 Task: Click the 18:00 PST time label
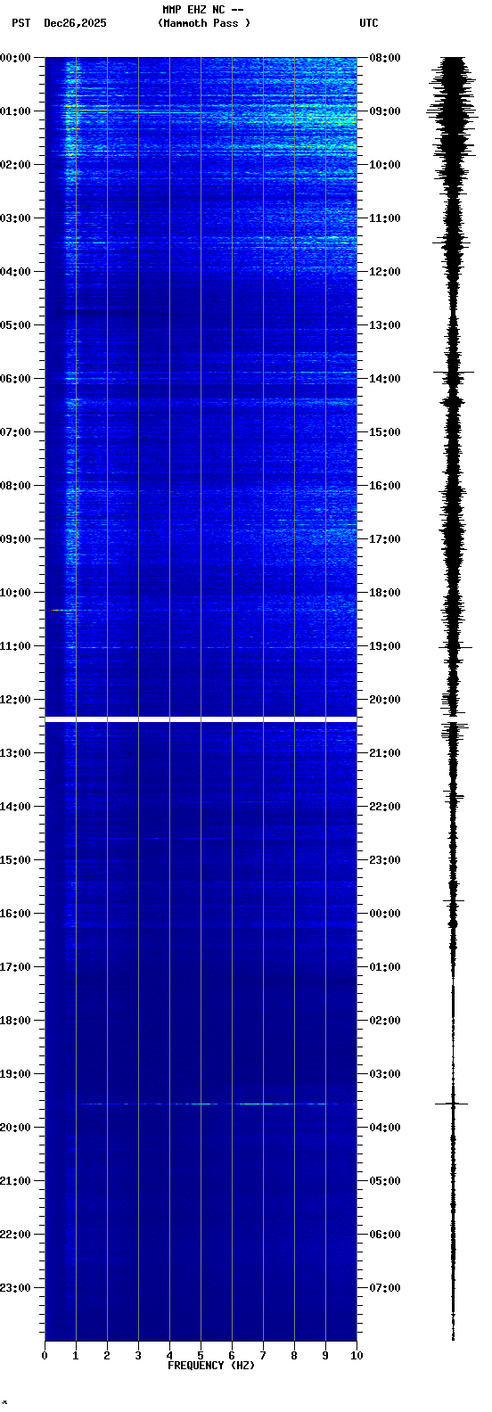(16, 1021)
